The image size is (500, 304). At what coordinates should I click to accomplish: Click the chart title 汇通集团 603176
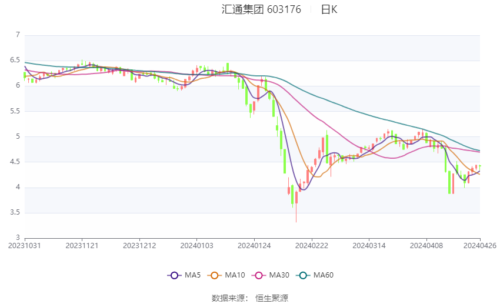tap(261, 9)
